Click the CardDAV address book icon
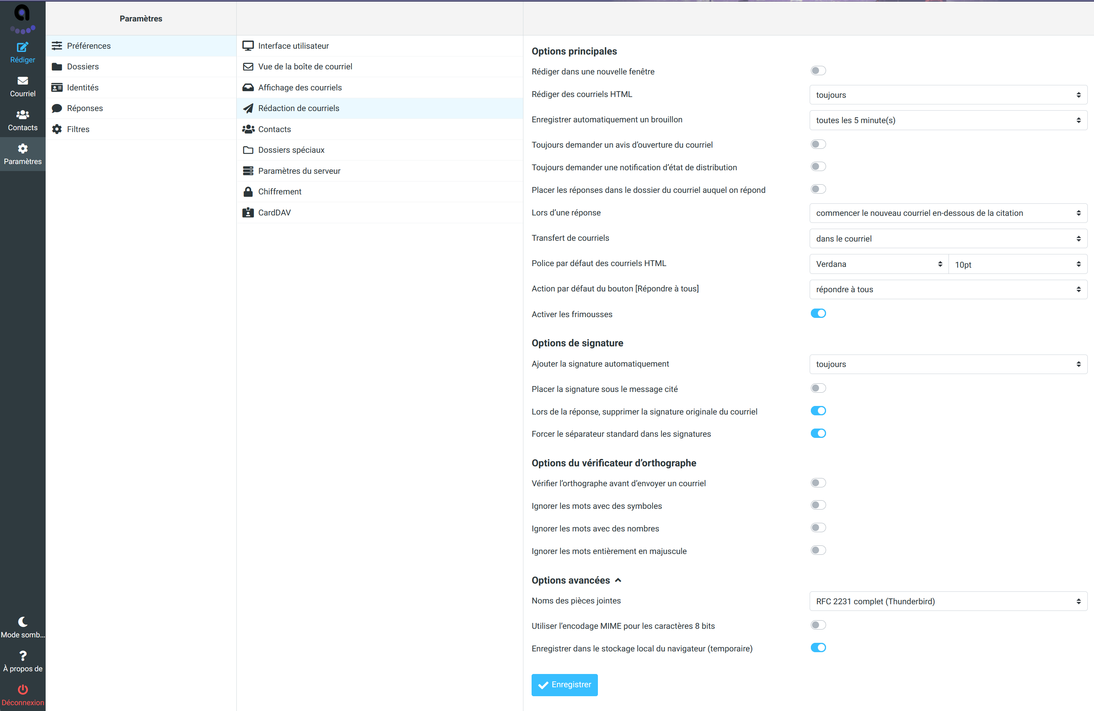1094x711 pixels. [248, 212]
